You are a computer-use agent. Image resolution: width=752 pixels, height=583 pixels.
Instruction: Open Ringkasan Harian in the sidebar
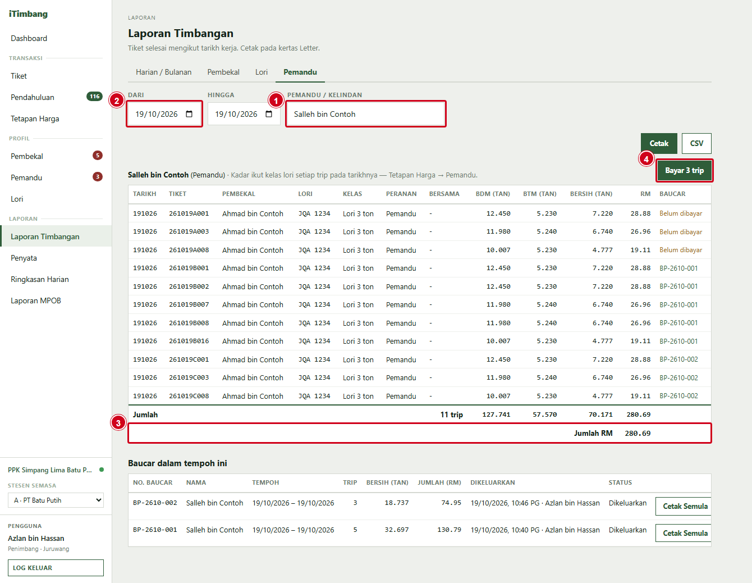click(56, 279)
